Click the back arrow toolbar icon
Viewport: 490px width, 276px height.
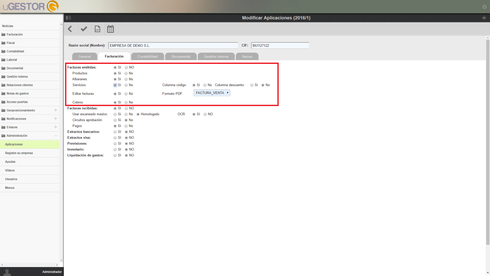[70, 29]
